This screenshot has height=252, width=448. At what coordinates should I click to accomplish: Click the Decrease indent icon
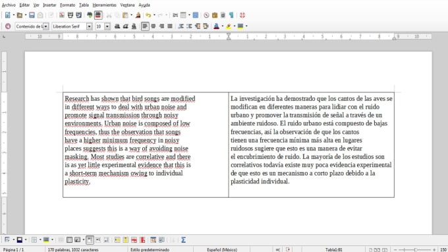(198, 26)
